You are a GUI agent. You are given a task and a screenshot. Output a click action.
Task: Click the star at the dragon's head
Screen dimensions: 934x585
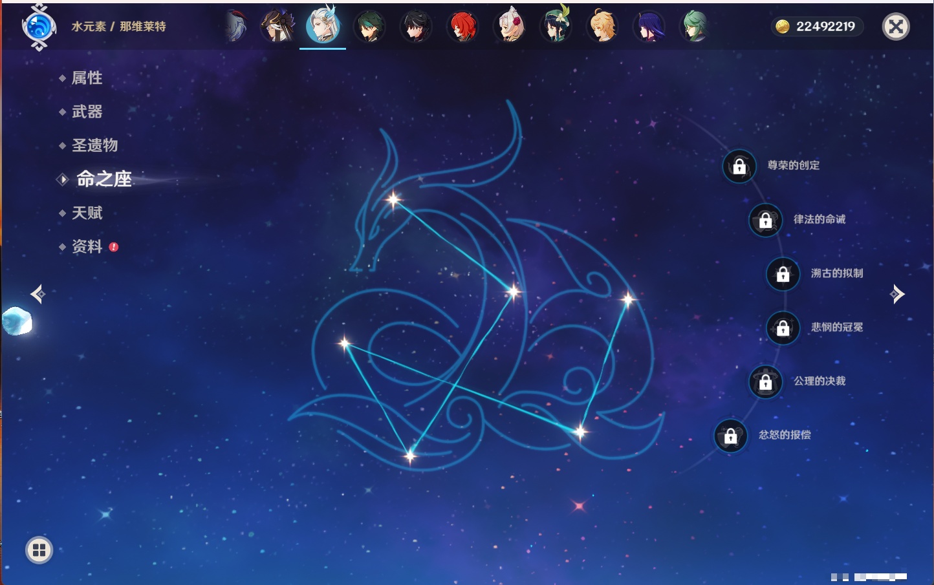pos(393,199)
